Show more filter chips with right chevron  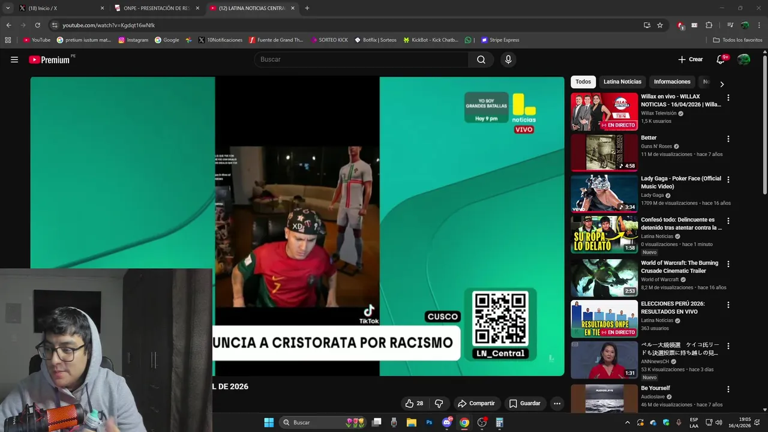pos(722,84)
